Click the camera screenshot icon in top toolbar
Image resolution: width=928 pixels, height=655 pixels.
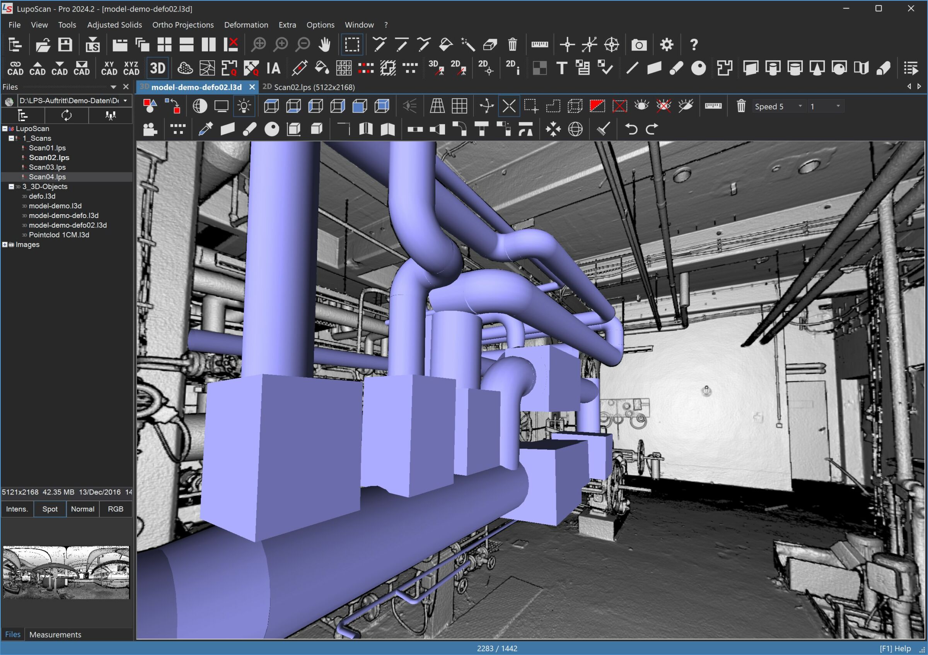pos(639,44)
